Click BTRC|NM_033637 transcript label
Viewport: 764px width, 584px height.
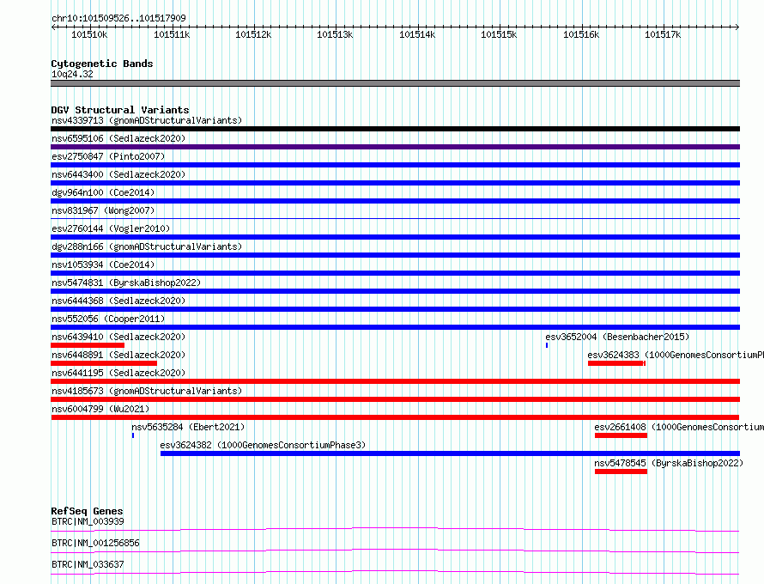click(x=88, y=564)
